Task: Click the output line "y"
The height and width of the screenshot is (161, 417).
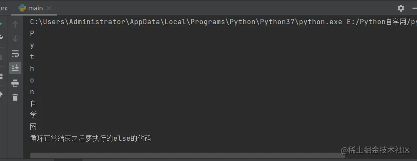Action: click(32, 45)
